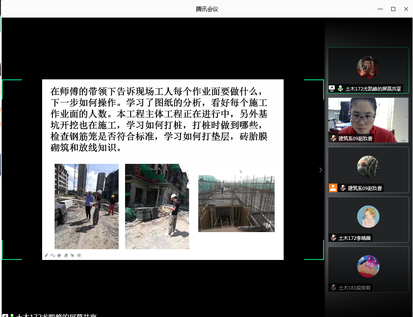Click the 土木181段奕有 avatar

coord(368,266)
